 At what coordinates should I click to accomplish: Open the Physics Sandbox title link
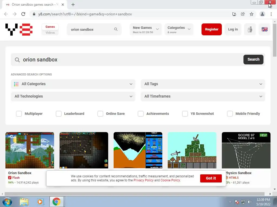(239, 173)
